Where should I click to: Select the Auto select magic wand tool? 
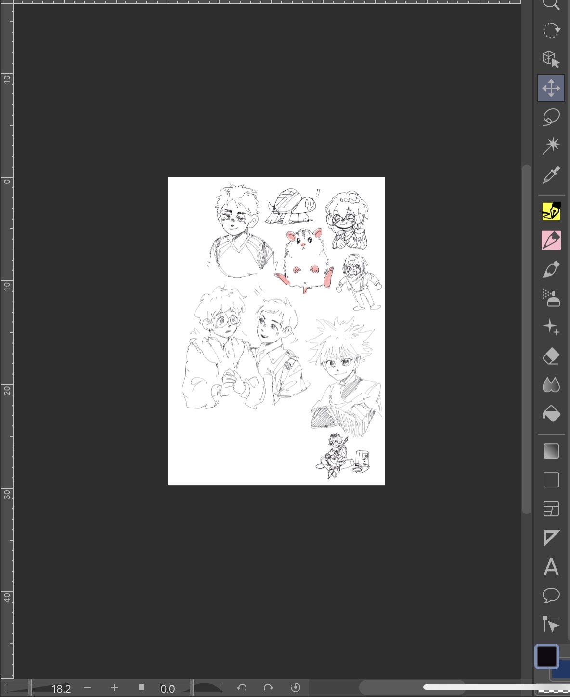point(551,145)
